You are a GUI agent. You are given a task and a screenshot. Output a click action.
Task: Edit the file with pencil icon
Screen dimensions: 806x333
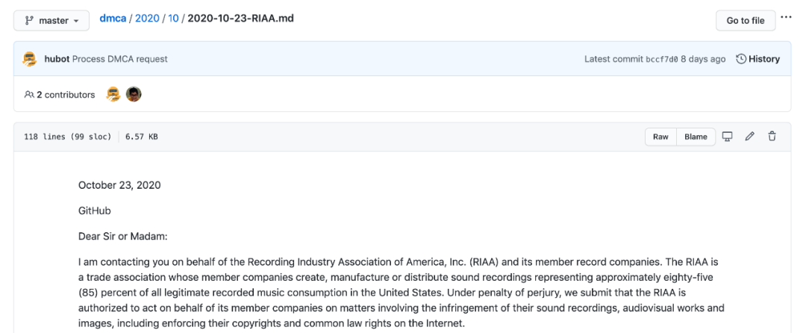(x=750, y=137)
